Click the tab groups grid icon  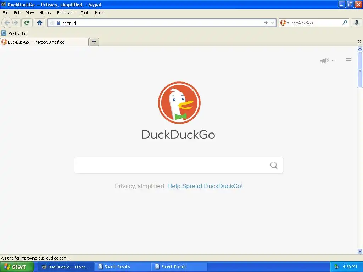point(359,42)
